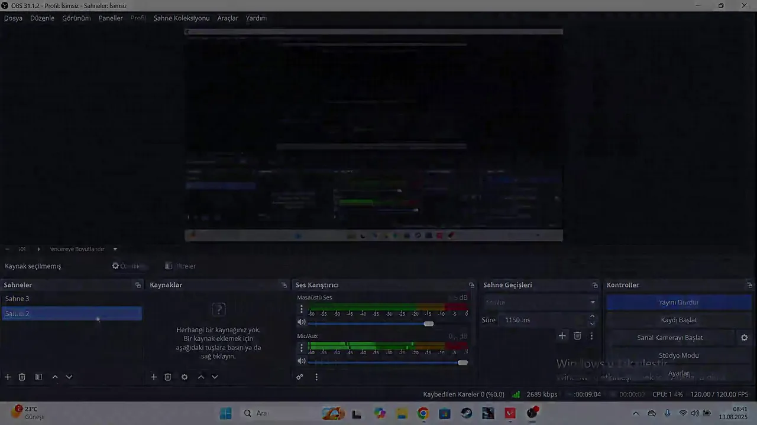Adjust Masaüstü Ses volume slider handle
Image resolution: width=757 pixels, height=425 pixels.
(x=429, y=323)
